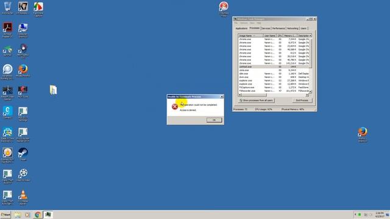Select the VLC media player desktop icon
Viewport: 390px width, 219px height.
[23, 197]
